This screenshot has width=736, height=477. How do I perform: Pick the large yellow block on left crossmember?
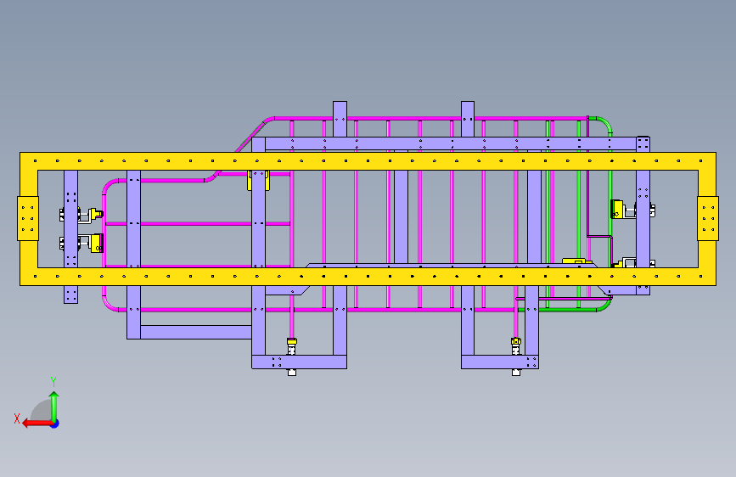tap(97, 244)
